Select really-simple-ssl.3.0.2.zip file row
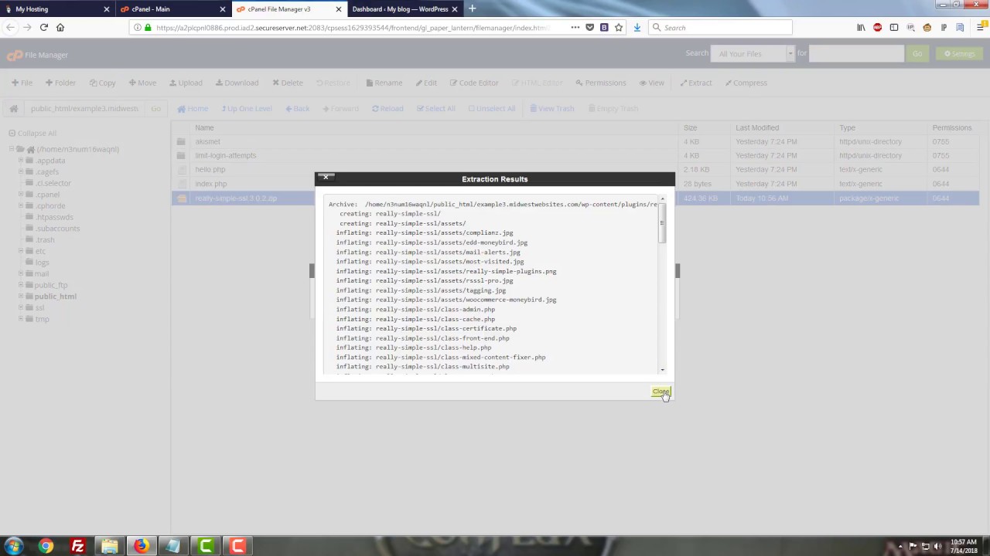This screenshot has height=556, width=990. tap(576, 198)
